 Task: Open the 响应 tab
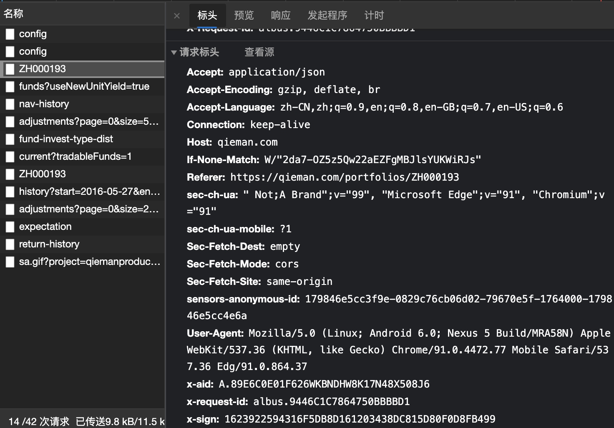click(x=281, y=15)
